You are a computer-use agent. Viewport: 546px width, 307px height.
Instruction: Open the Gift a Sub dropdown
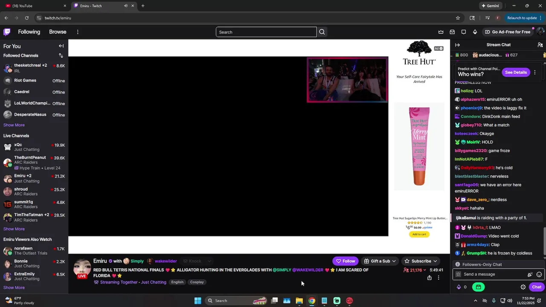tap(380, 261)
